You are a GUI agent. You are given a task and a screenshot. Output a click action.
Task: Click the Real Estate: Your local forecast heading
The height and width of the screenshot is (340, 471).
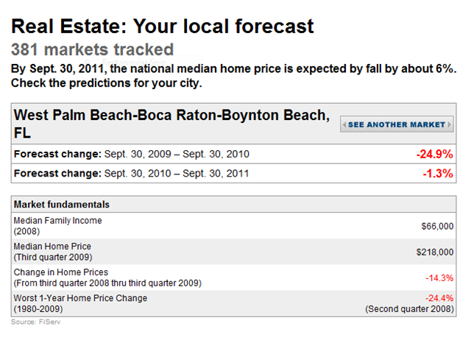pyautogui.click(x=163, y=26)
